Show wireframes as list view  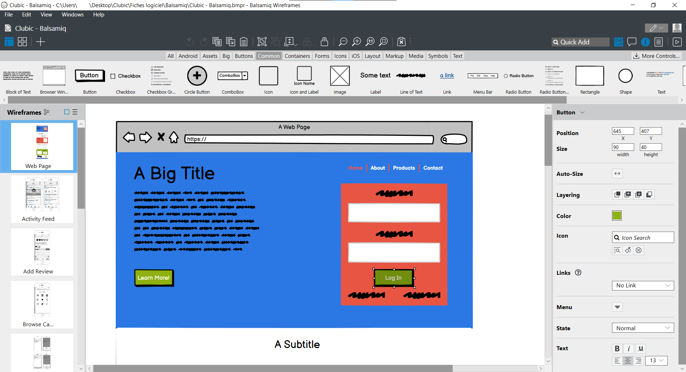(75, 112)
